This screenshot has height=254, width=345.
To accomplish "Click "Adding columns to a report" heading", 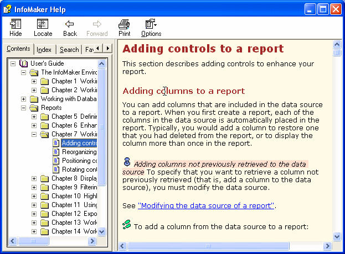I will coord(184,91).
